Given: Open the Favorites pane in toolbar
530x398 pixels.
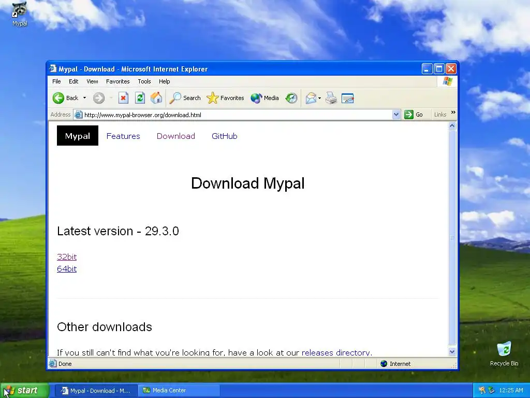Looking at the screenshot, I should click(225, 98).
